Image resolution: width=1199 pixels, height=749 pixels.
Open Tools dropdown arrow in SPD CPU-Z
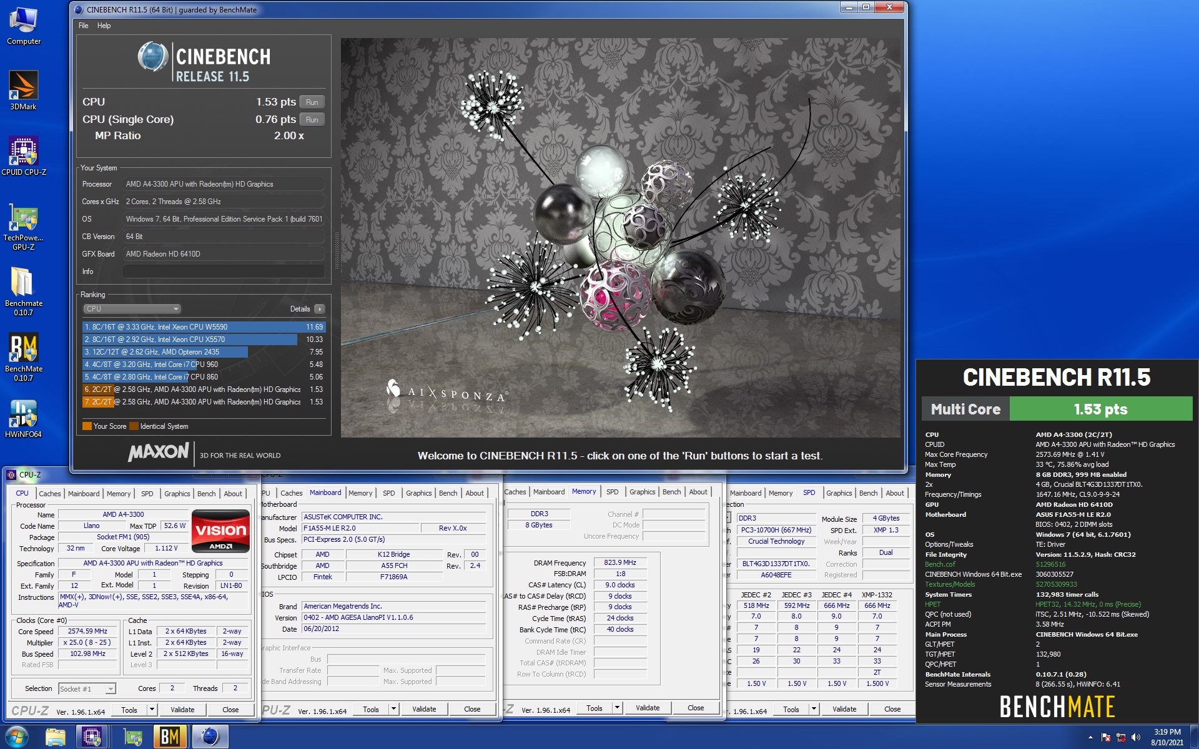(813, 709)
